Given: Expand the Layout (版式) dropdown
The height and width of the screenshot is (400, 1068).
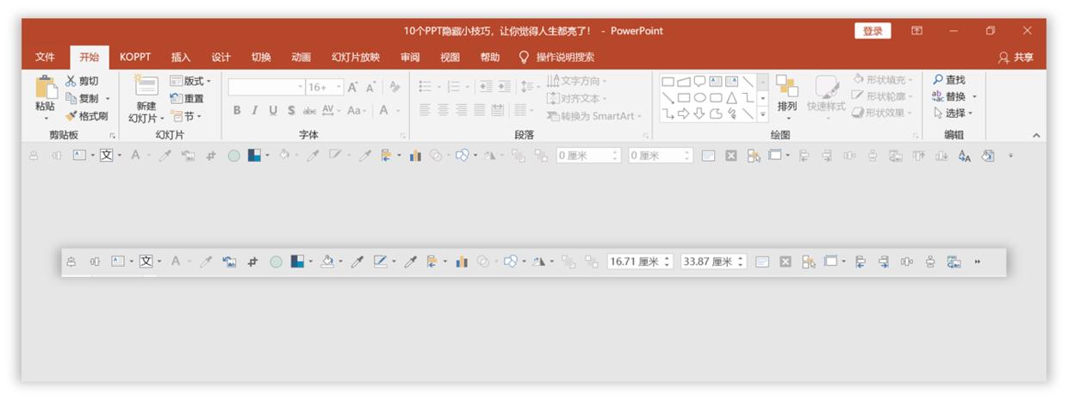Looking at the screenshot, I should pos(189,81).
